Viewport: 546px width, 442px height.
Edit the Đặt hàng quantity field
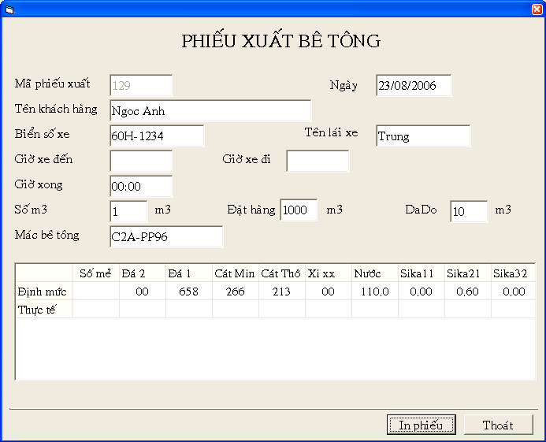pos(299,210)
